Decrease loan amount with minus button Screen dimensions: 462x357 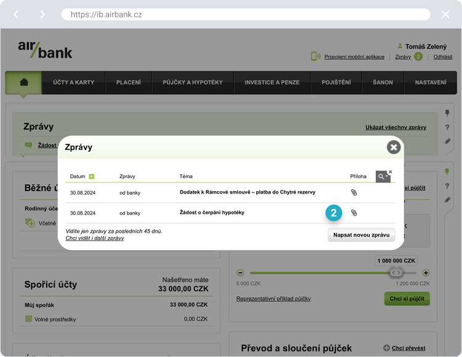pyautogui.click(x=240, y=273)
